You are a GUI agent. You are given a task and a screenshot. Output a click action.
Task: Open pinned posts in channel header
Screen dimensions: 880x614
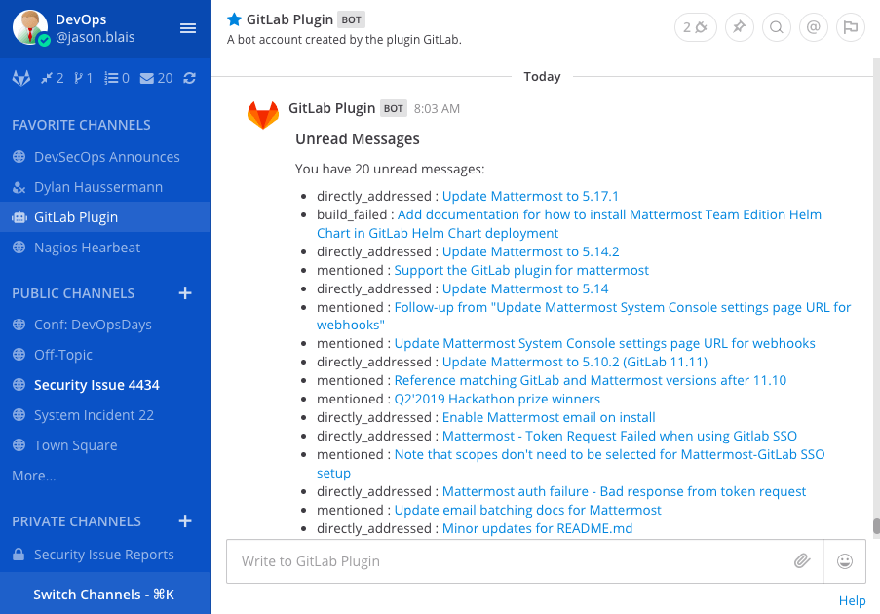(x=739, y=27)
